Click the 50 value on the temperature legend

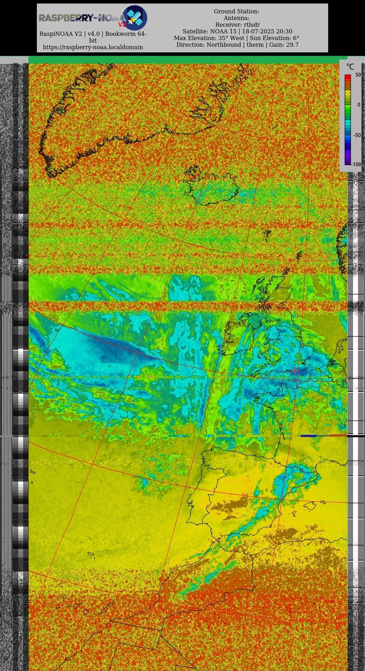(x=358, y=75)
